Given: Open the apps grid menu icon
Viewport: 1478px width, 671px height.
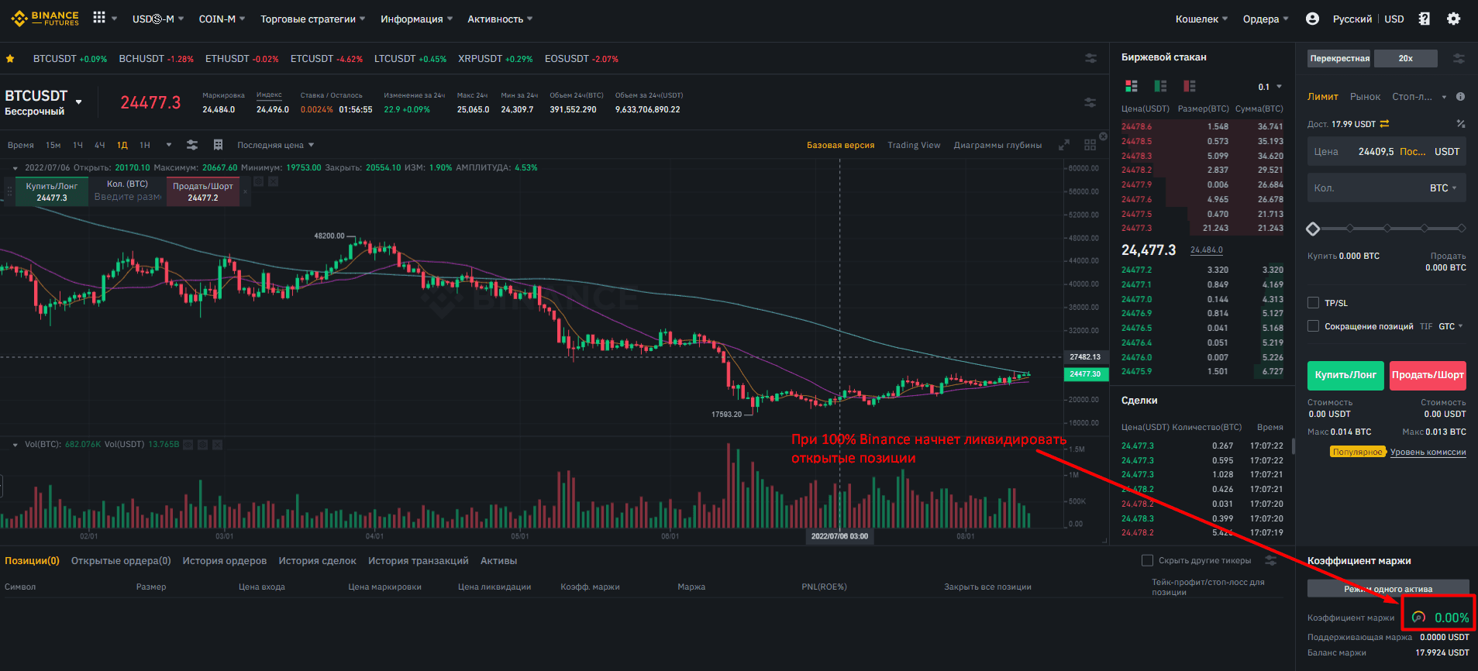Looking at the screenshot, I should pyautogui.click(x=99, y=17).
